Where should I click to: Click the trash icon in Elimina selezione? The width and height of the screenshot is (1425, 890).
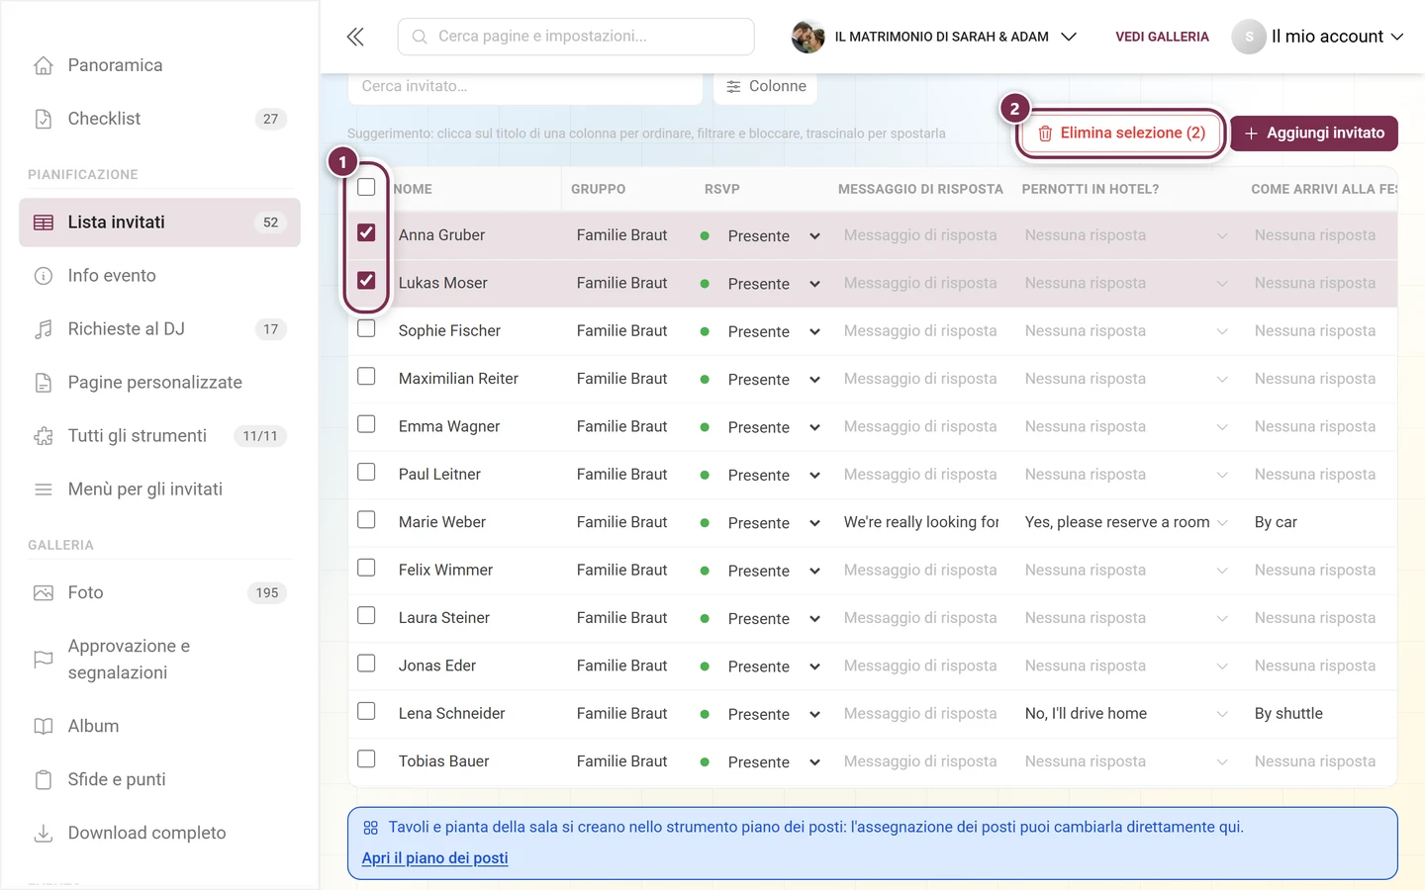(x=1045, y=133)
